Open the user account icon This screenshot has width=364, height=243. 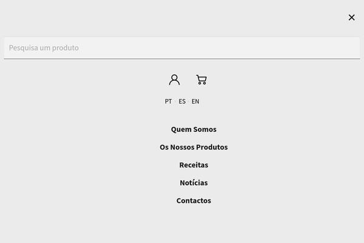tap(174, 80)
